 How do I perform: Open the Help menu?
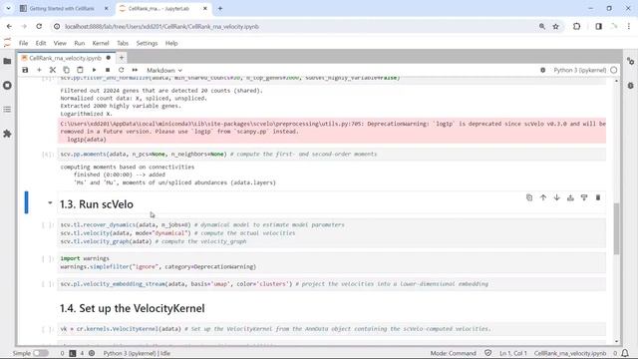[x=171, y=43]
